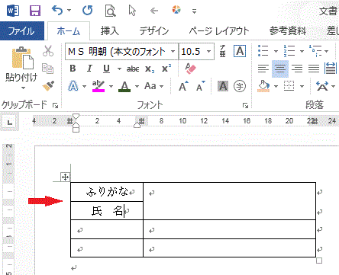
Task: Switch to the 挿入 tab
Action: pos(110,31)
